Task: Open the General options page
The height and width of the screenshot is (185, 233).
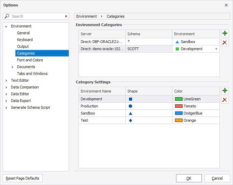Action: 23,33
